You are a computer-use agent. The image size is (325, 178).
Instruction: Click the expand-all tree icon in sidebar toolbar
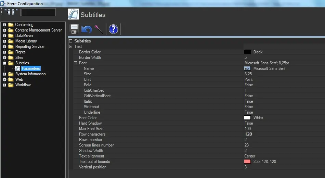point(7,12)
